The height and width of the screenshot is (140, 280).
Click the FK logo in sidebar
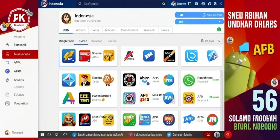point(19,20)
